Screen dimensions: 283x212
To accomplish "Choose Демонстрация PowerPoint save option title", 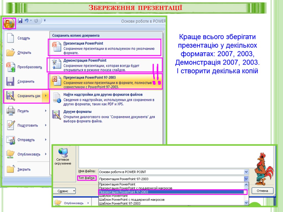I will coord(85,60).
